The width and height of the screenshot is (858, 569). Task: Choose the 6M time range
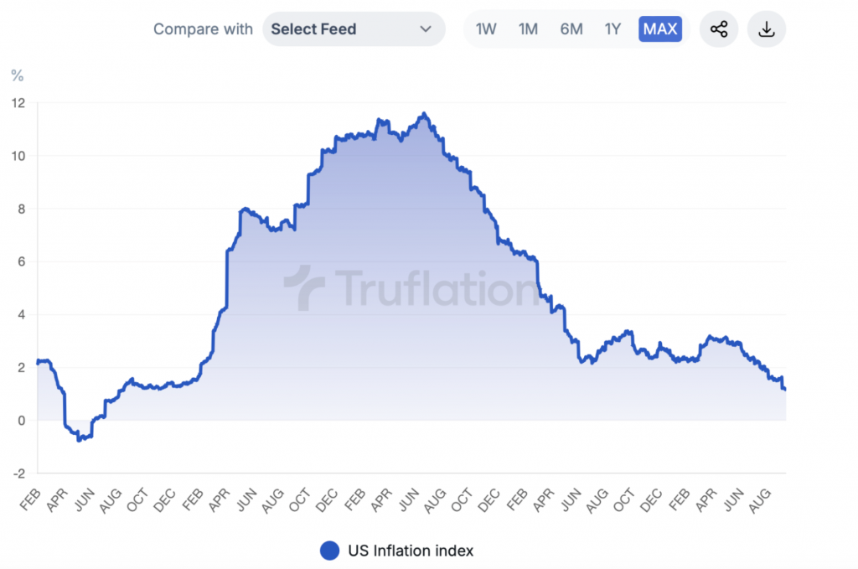click(571, 29)
